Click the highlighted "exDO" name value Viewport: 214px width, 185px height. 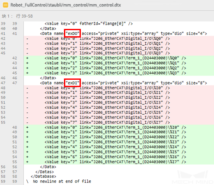(x=73, y=34)
